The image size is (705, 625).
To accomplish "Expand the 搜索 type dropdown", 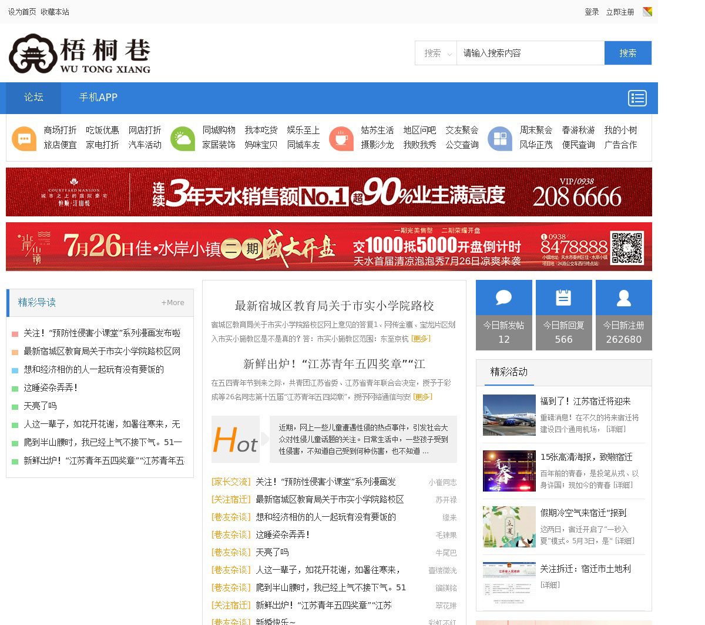I will (436, 53).
